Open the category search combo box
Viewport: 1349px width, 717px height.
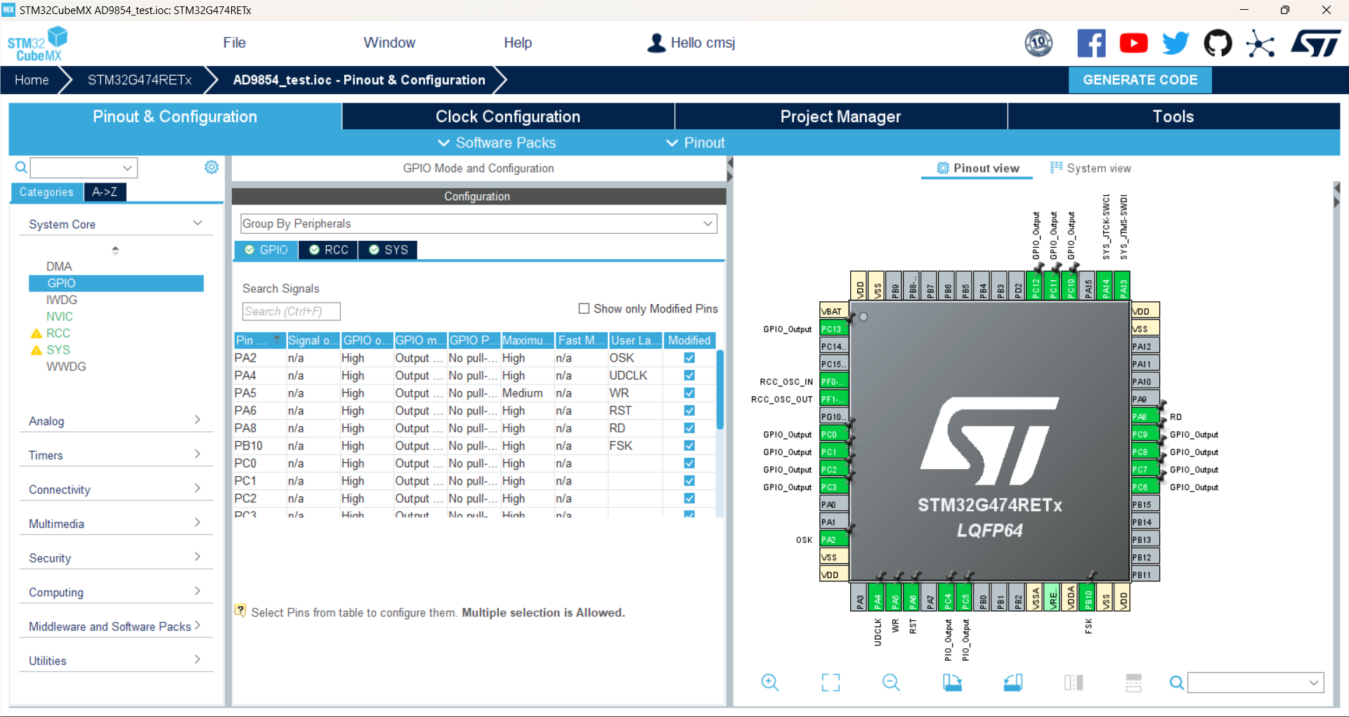[84, 167]
